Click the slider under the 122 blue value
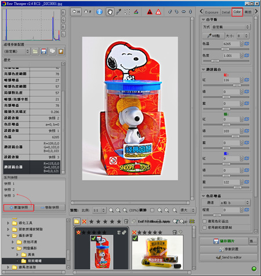 [226, 187]
